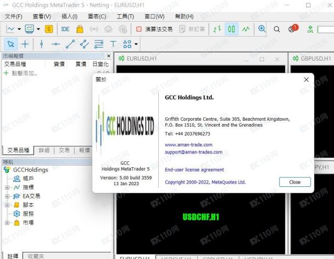Image resolution: width=334 pixels, height=259 pixels.
Task: Switch to the 報價 tab
Action: click(84, 150)
